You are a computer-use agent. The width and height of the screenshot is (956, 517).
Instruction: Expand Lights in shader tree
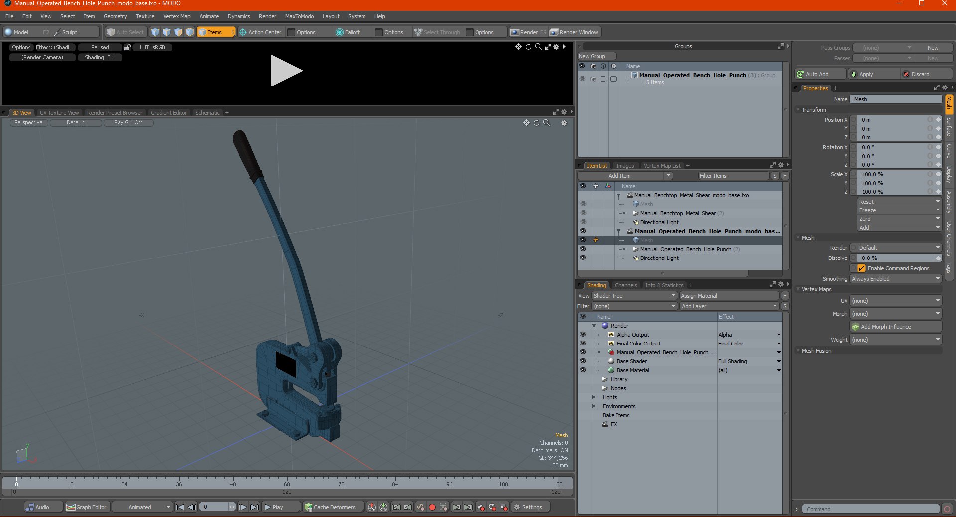click(x=594, y=397)
